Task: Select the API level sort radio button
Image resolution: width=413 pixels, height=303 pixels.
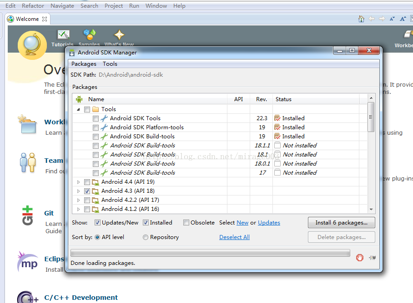Action: pos(97,237)
